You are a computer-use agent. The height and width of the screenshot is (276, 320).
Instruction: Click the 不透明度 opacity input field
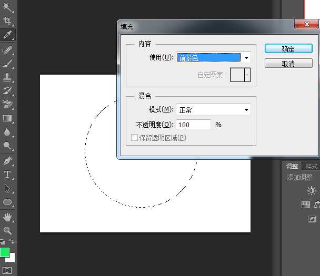pos(194,125)
